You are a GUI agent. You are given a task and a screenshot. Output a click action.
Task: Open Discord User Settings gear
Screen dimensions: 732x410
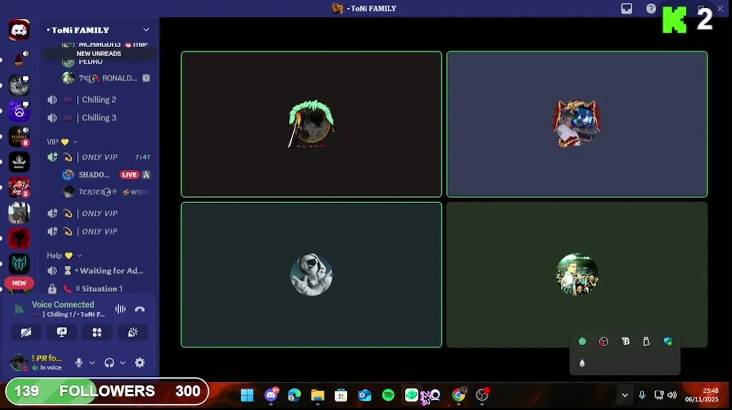[140, 363]
